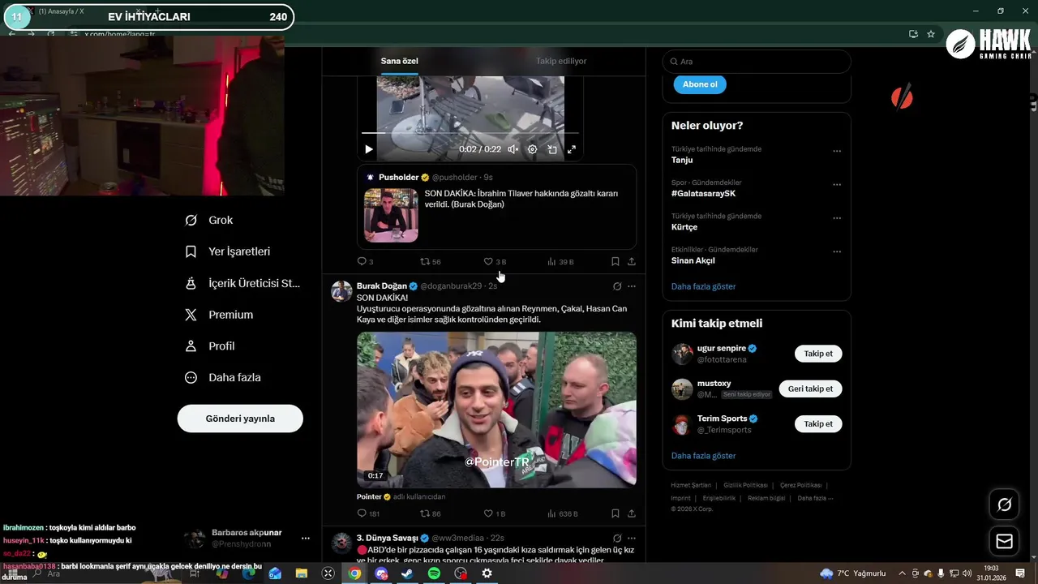Share the Pusholder quote post
This screenshot has width=1038, height=584.
coord(632,262)
